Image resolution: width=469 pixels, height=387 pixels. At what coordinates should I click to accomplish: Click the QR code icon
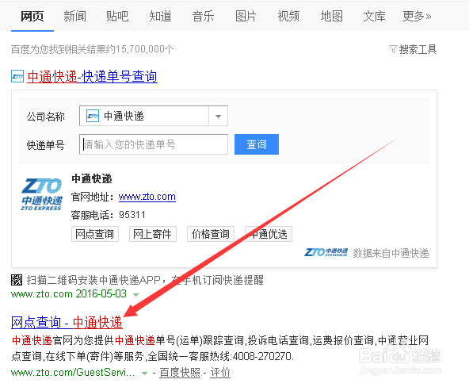pos(17,280)
